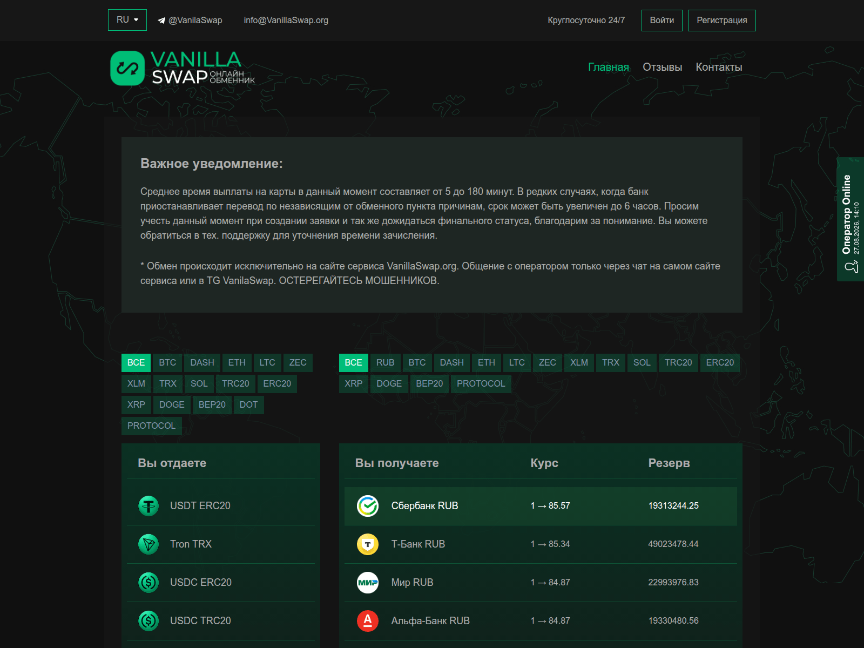Select ETH filter in give section
Viewport: 864px width, 648px height.
coord(237,363)
